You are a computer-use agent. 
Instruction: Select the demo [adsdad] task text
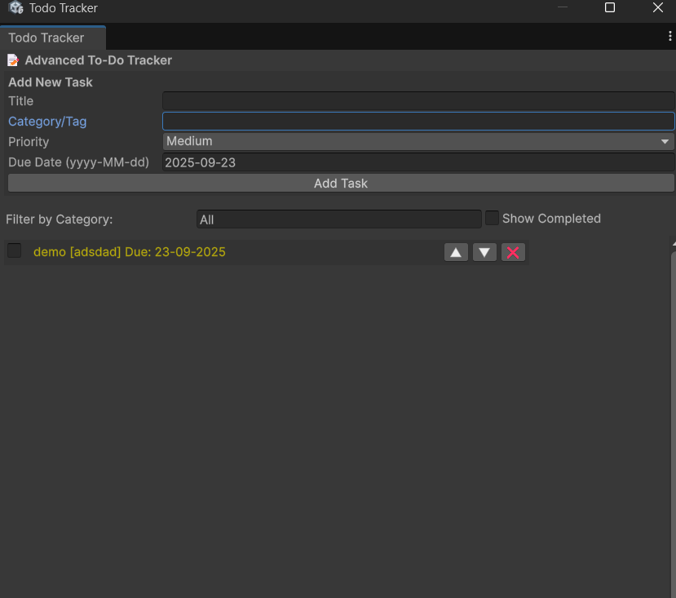(x=130, y=252)
